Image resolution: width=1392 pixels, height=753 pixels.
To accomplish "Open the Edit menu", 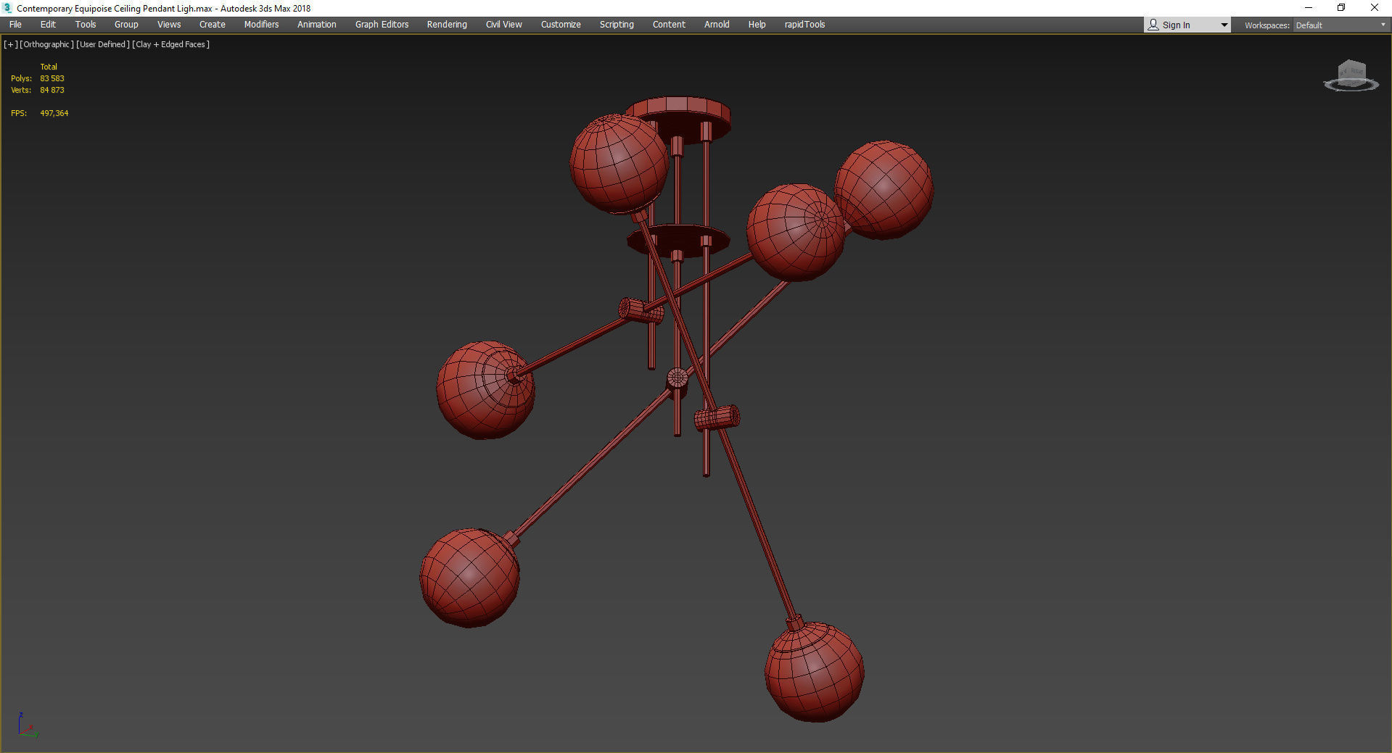I will click(48, 25).
